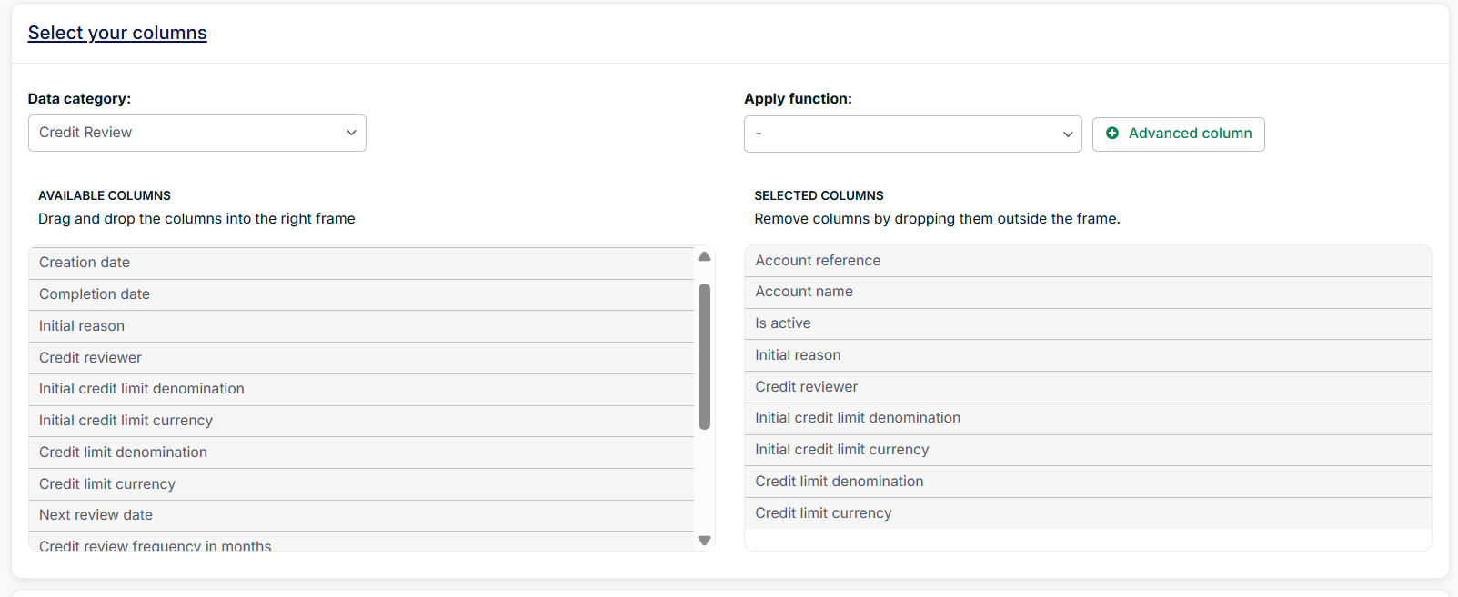The image size is (1458, 597).
Task: Open the Select your columns link
Action: 117,33
